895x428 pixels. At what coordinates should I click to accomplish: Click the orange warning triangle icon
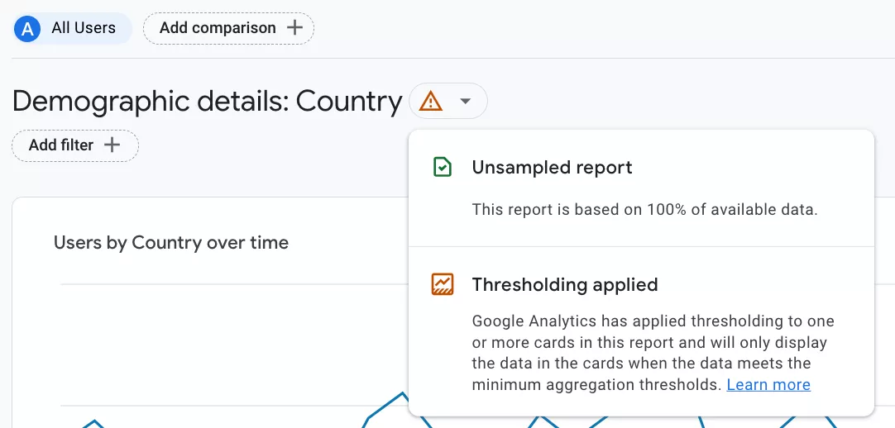coord(430,102)
